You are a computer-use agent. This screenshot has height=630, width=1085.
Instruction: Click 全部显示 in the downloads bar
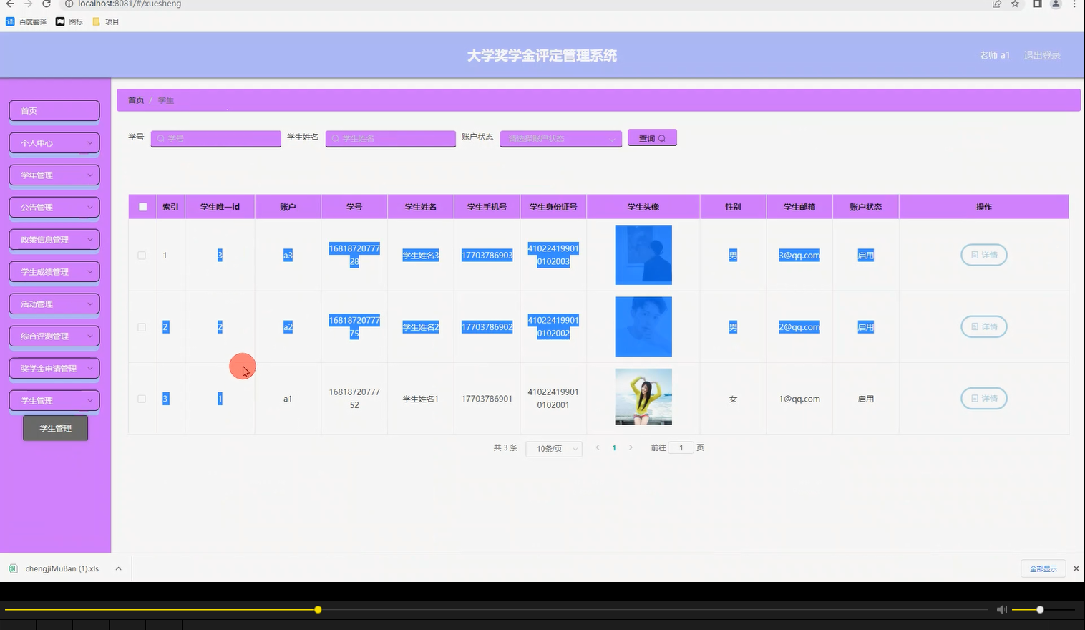(1042, 568)
